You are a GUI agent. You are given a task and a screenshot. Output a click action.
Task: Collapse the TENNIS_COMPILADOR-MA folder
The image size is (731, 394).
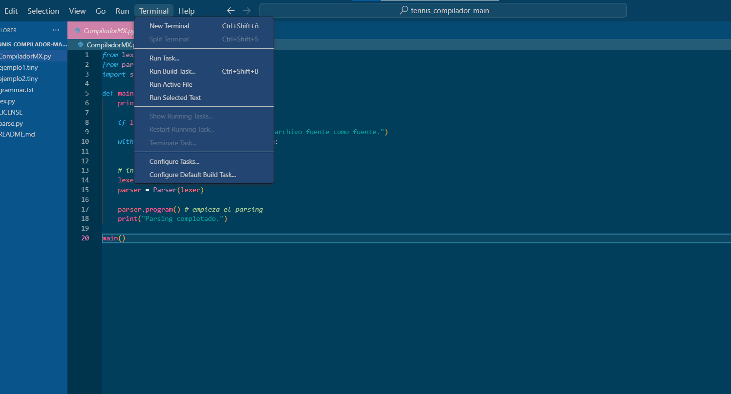click(33, 44)
